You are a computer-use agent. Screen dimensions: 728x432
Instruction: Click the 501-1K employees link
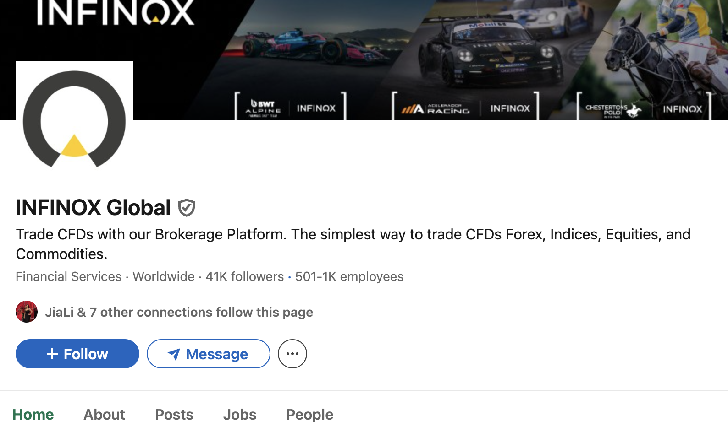pyautogui.click(x=349, y=277)
